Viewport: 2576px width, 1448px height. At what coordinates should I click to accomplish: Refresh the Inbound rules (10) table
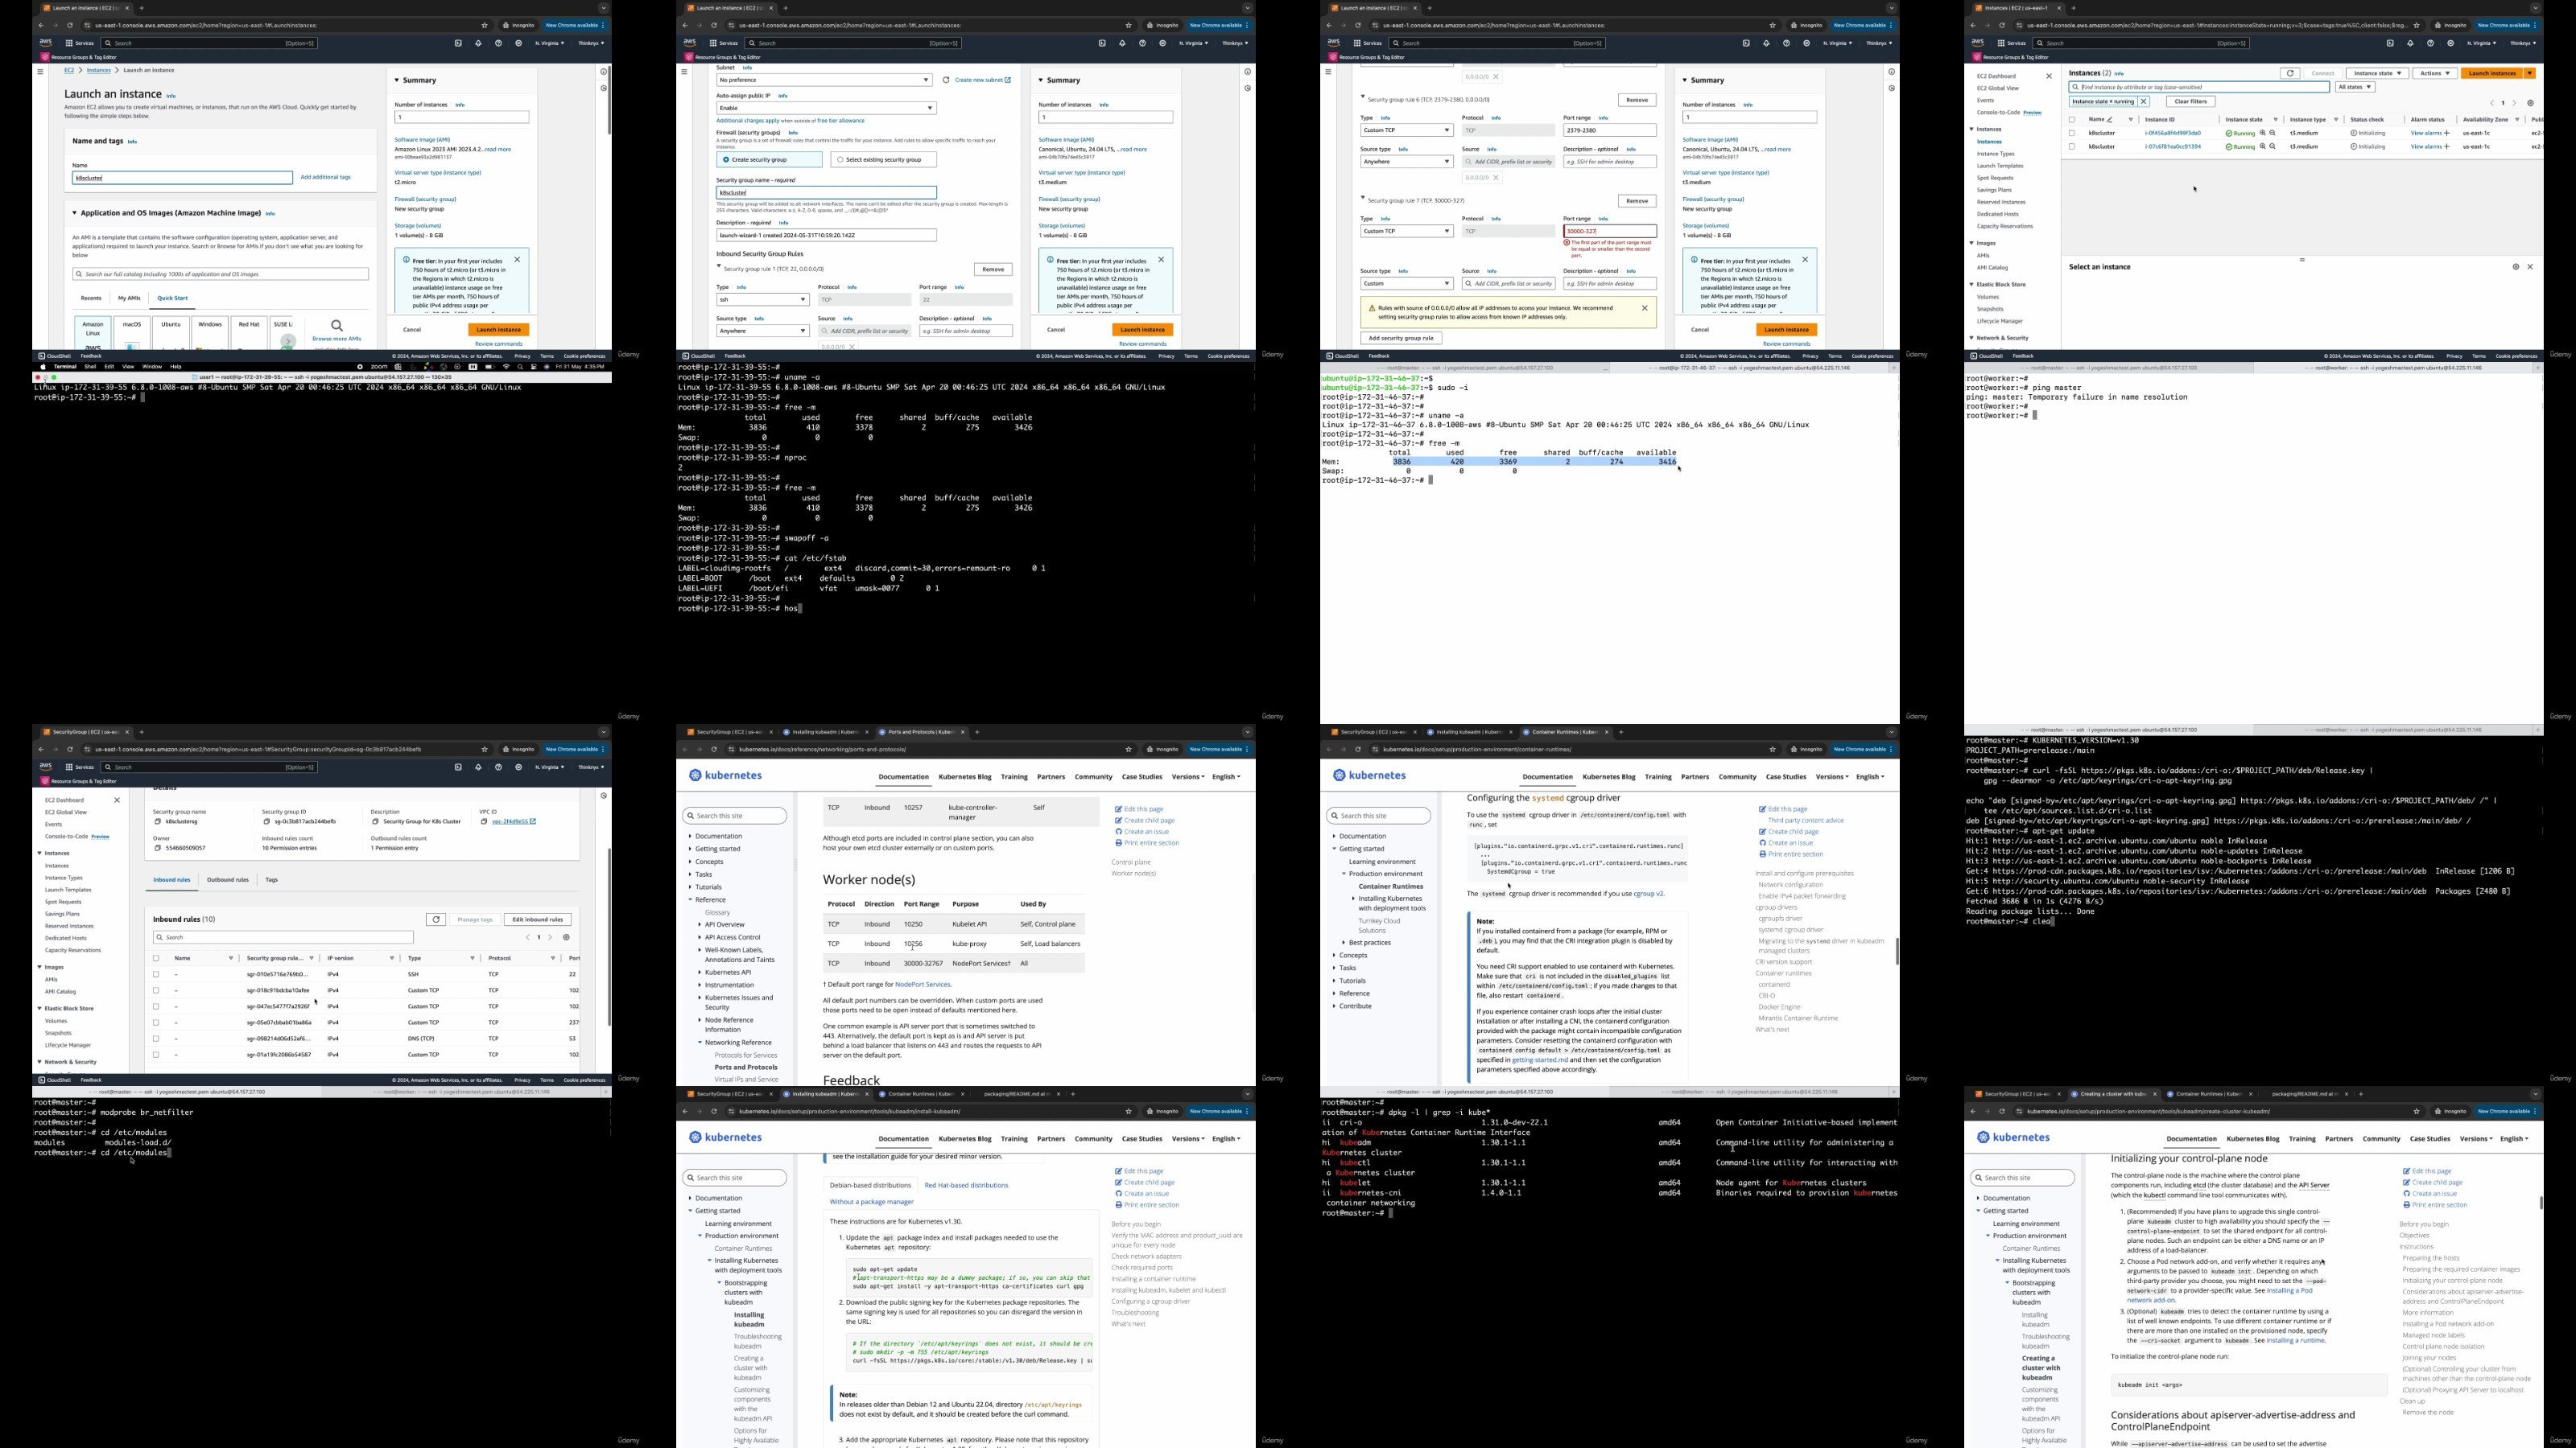click(x=435, y=919)
